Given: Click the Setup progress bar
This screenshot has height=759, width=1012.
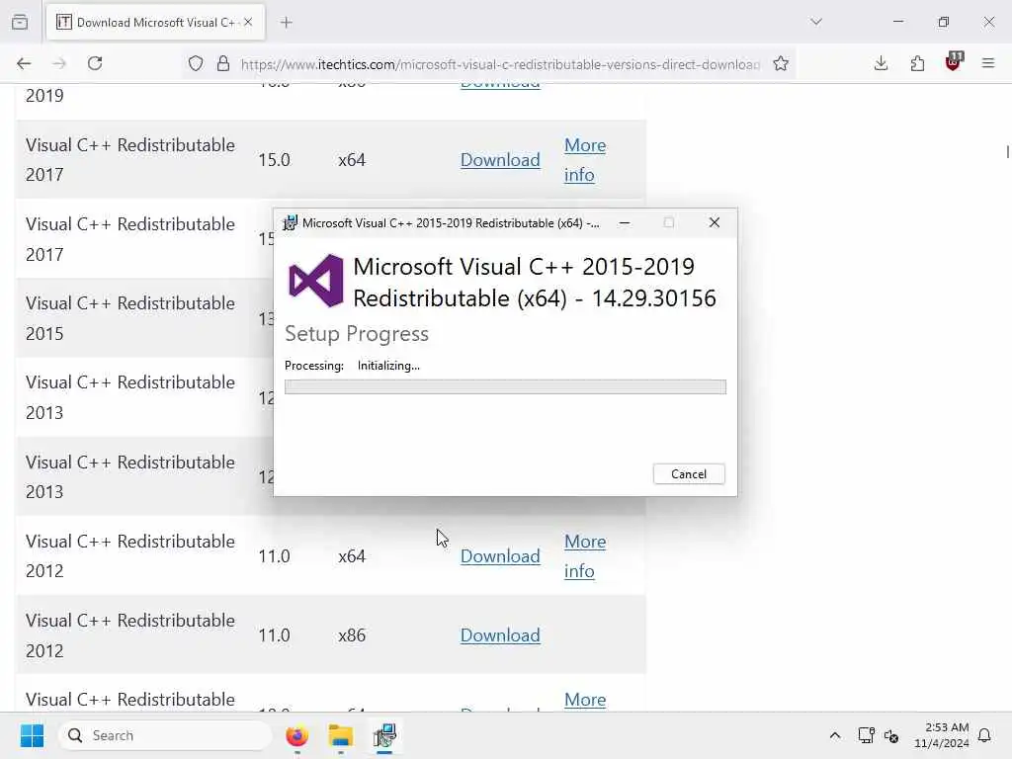Looking at the screenshot, I should point(505,386).
